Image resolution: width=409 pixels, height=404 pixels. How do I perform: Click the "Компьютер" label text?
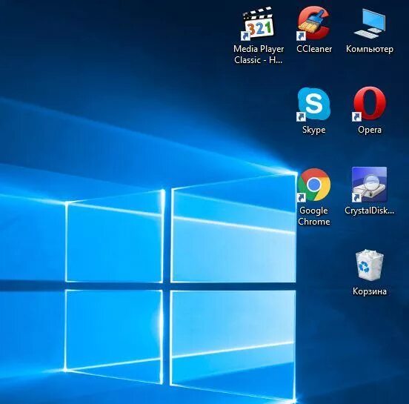point(370,49)
